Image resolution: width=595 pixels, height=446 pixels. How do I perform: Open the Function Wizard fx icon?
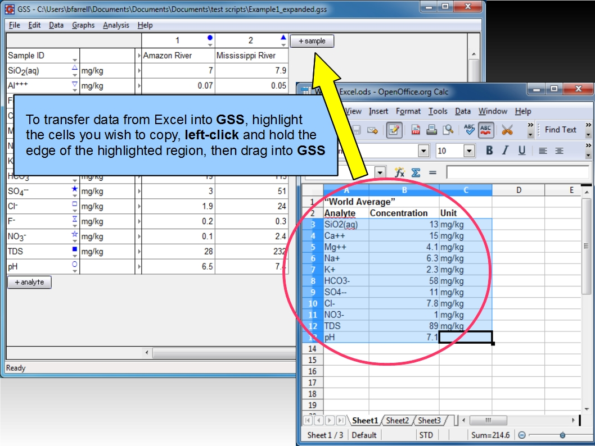399,173
